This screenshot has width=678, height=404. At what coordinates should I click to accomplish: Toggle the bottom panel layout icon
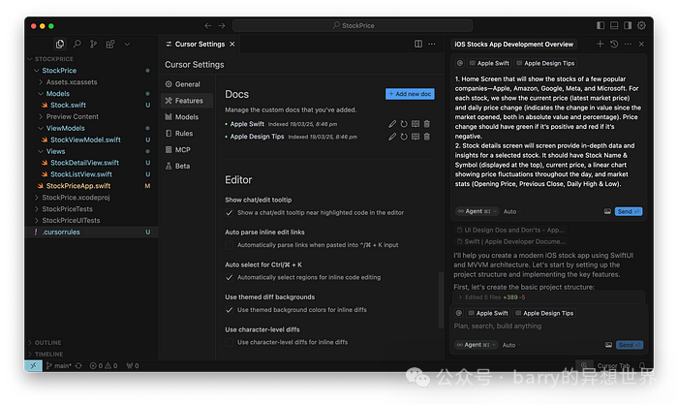614,25
